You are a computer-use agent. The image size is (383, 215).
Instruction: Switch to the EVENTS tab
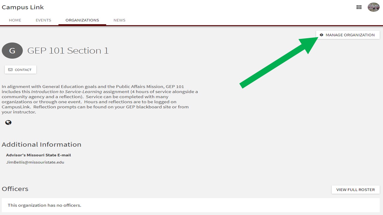click(x=43, y=20)
